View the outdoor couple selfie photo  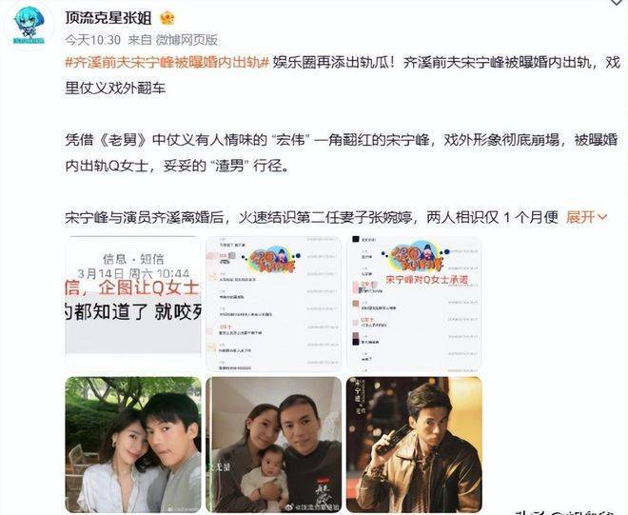click(133, 445)
